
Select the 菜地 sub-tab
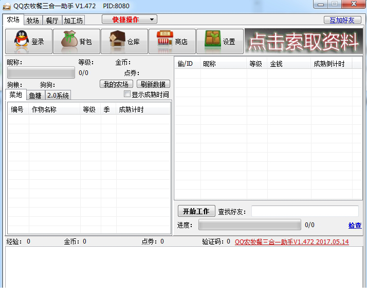pyautogui.click(x=16, y=95)
